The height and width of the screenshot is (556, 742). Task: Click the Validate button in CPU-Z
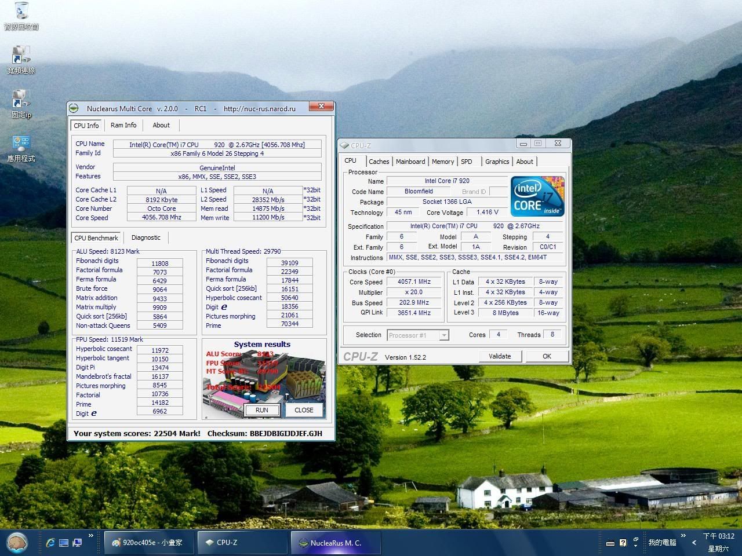[x=500, y=356]
